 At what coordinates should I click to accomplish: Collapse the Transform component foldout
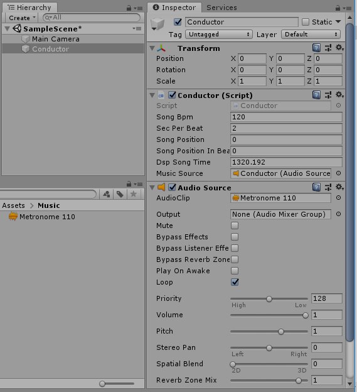[x=152, y=48]
